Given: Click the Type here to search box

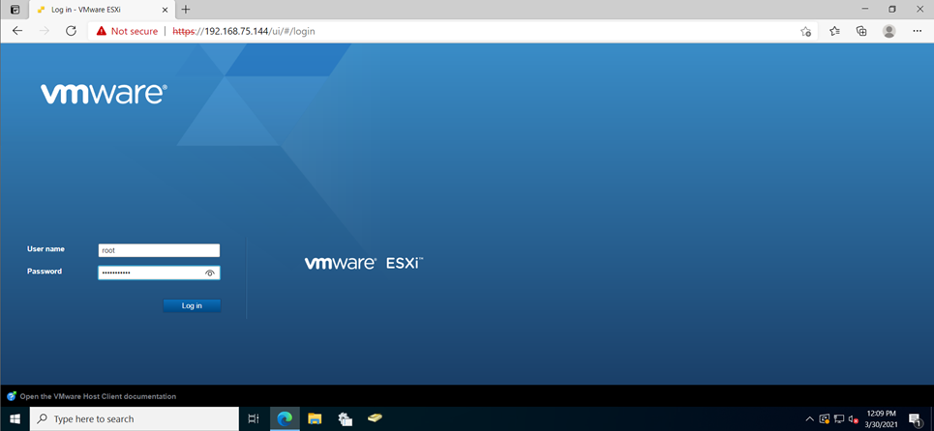Looking at the screenshot, I should coord(134,418).
